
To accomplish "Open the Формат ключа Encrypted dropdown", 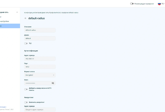I will [x=40, y=75].
